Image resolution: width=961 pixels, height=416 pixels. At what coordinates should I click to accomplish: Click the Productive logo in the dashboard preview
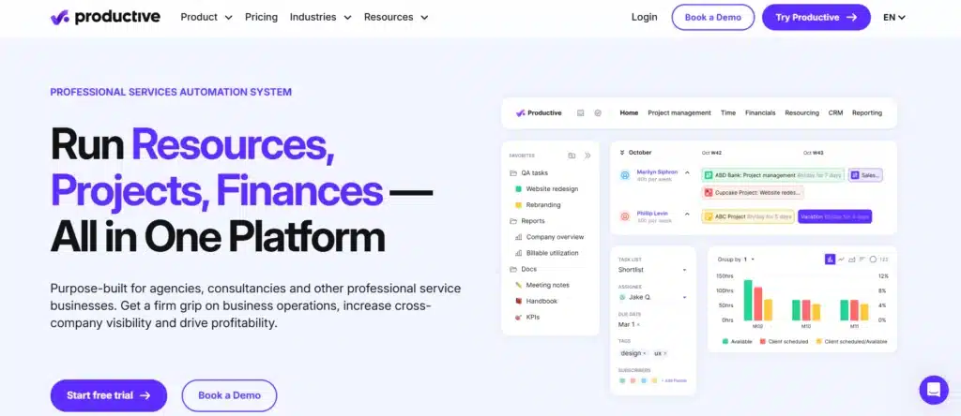[x=539, y=113]
